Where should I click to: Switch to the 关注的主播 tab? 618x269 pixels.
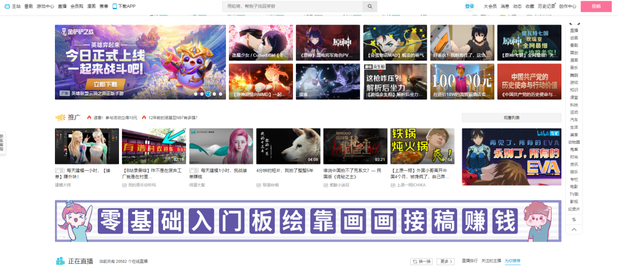(x=491, y=261)
